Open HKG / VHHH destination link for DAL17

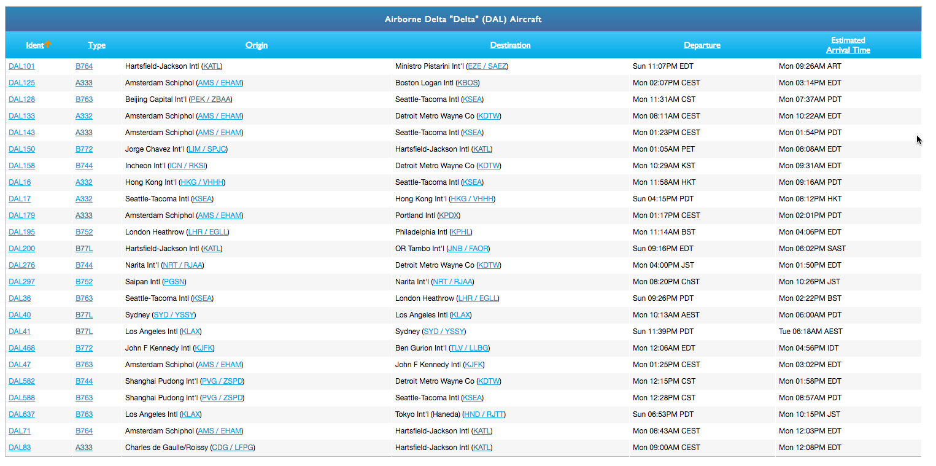click(472, 199)
